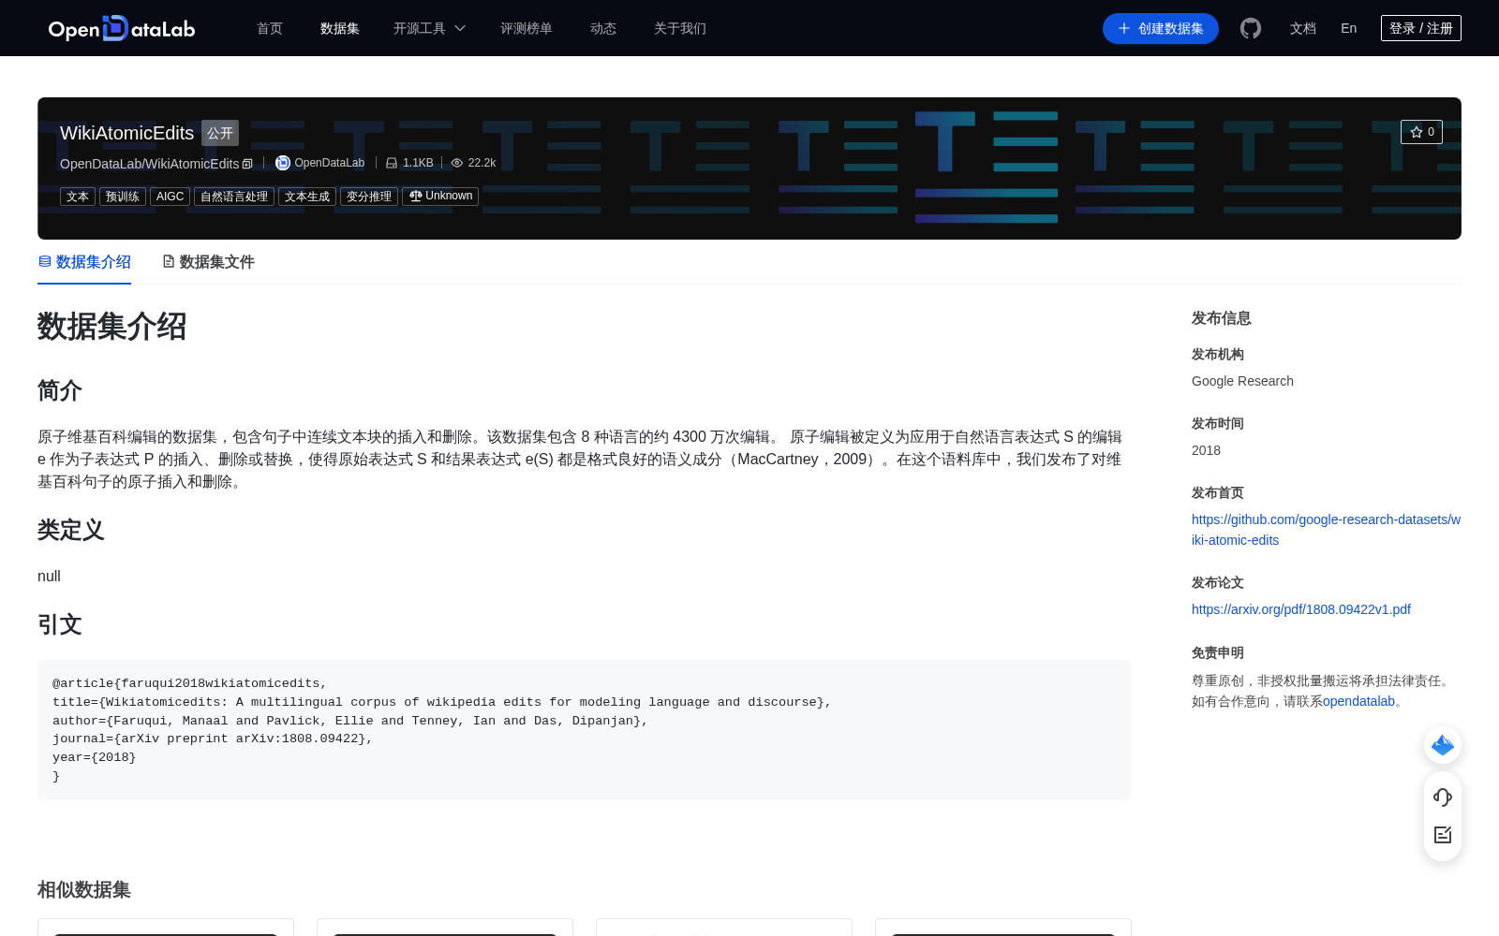Click the OpenDataLab publisher avatar
The image size is (1499, 936).
tap(282, 163)
